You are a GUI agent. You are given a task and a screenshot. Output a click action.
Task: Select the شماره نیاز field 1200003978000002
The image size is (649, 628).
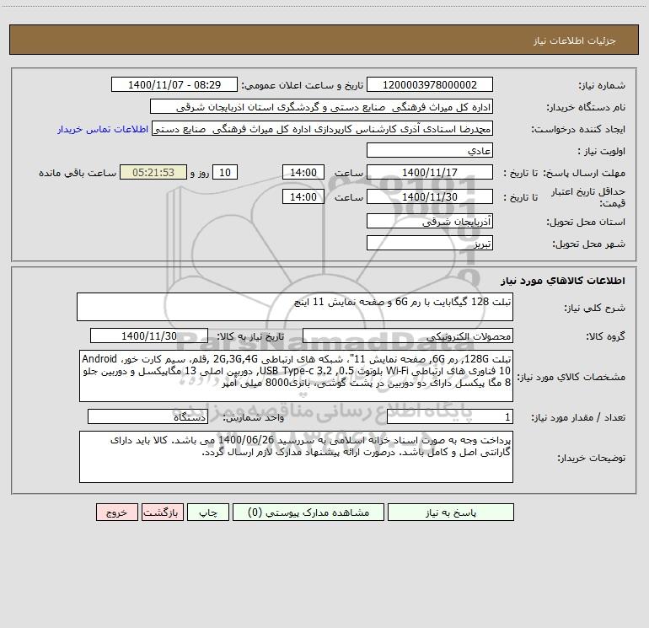point(430,85)
